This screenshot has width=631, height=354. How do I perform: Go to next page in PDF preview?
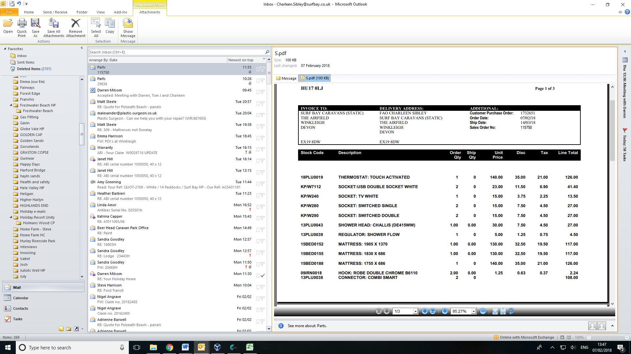click(x=425, y=311)
